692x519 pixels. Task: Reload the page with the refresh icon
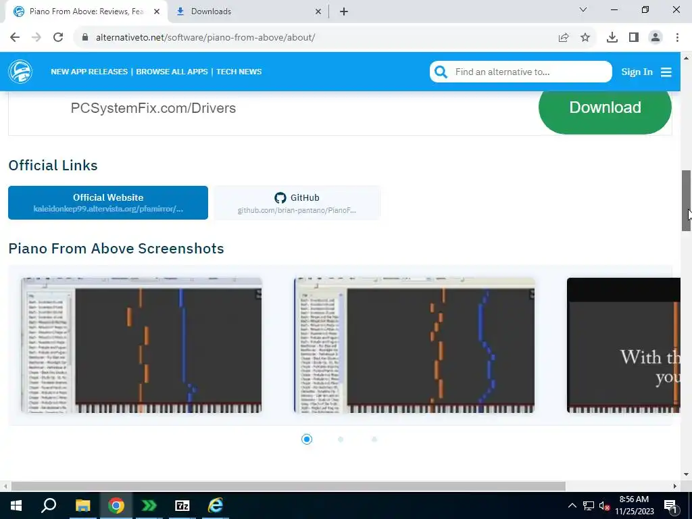[58, 37]
